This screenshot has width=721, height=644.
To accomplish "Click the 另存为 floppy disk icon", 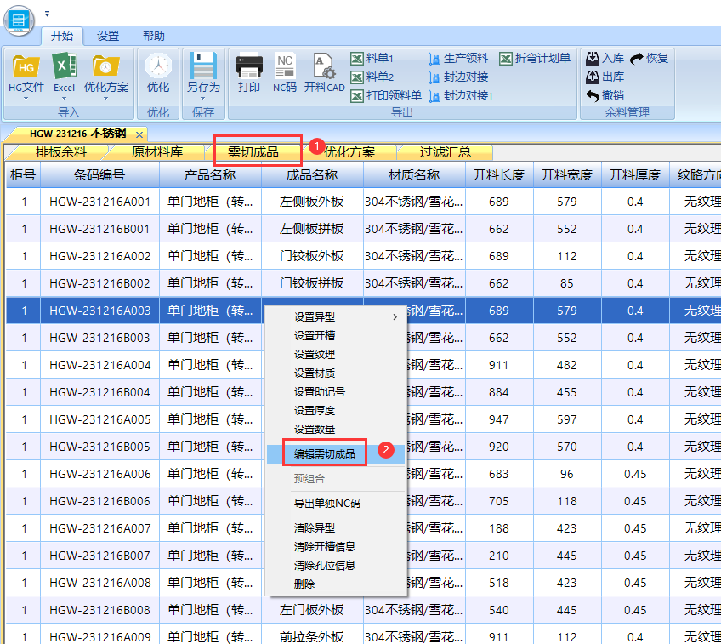I will pos(203,66).
